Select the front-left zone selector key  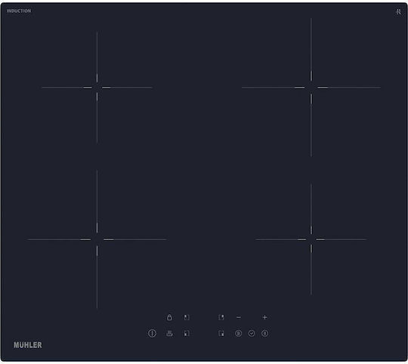tap(187, 333)
